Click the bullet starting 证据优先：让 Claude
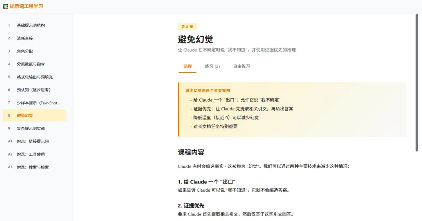This screenshot has width=422, height=221. pos(241,109)
